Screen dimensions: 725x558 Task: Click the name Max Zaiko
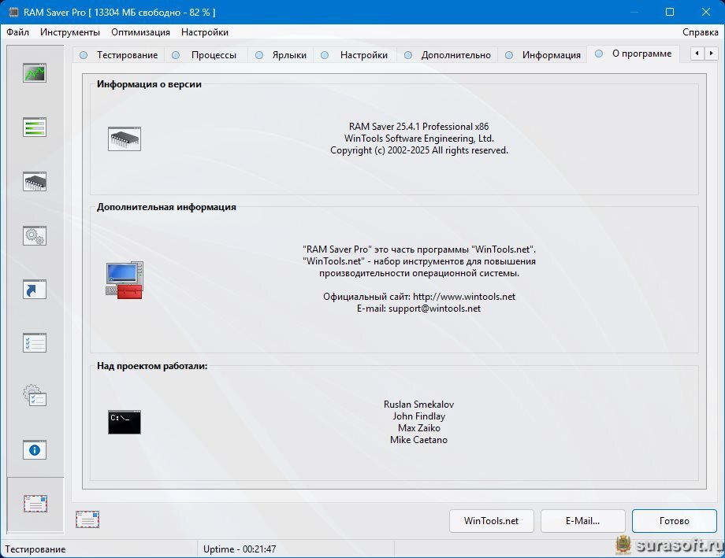[x=419, y=428]
